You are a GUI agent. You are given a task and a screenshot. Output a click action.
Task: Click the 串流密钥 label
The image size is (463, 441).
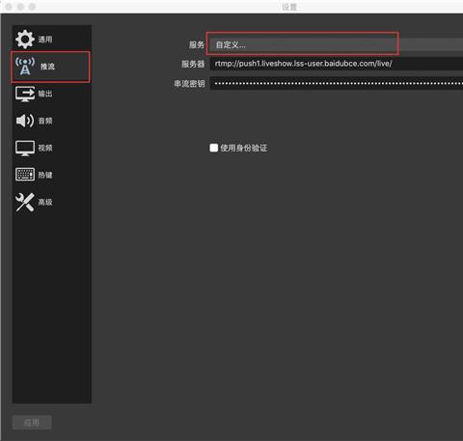[x=189, y=84]
